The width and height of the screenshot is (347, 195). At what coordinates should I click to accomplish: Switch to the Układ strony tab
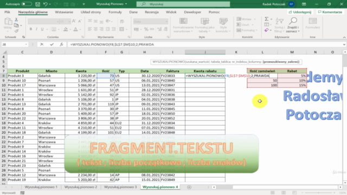[x=91, y=12]
